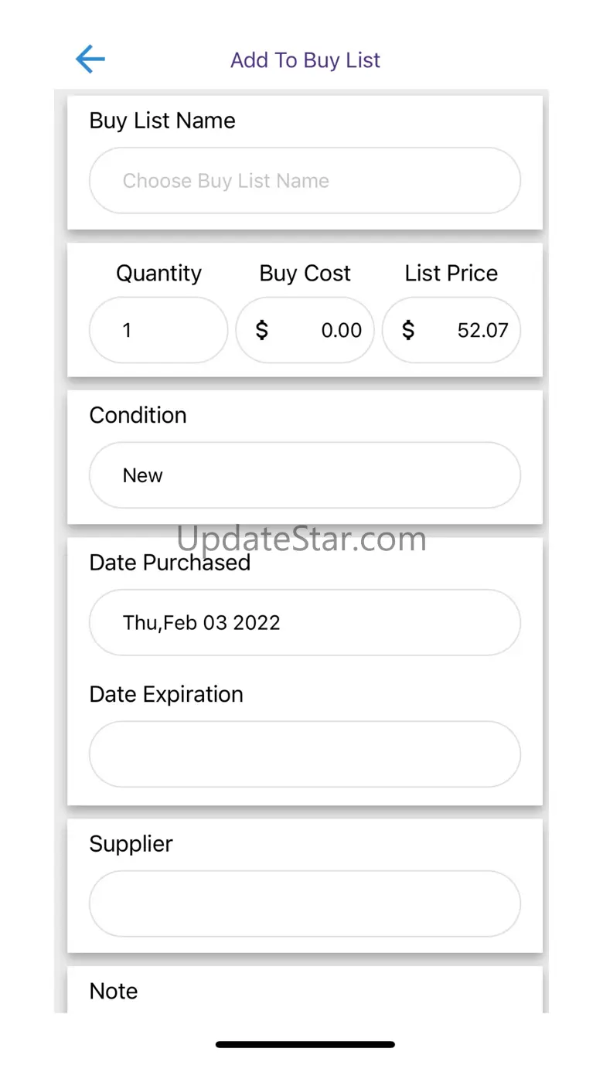603x1072 pixels.
Task: Tap the Date Expiration label
Action: point(166,694)
